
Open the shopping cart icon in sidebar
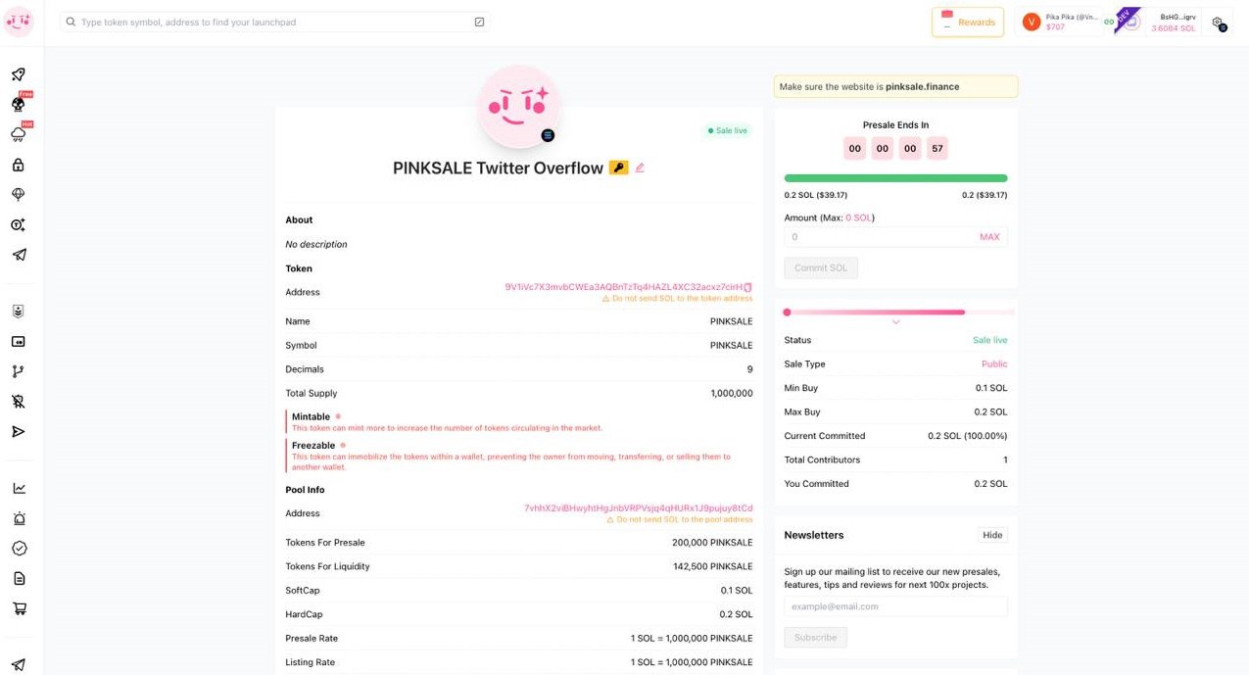pos(19,608)
